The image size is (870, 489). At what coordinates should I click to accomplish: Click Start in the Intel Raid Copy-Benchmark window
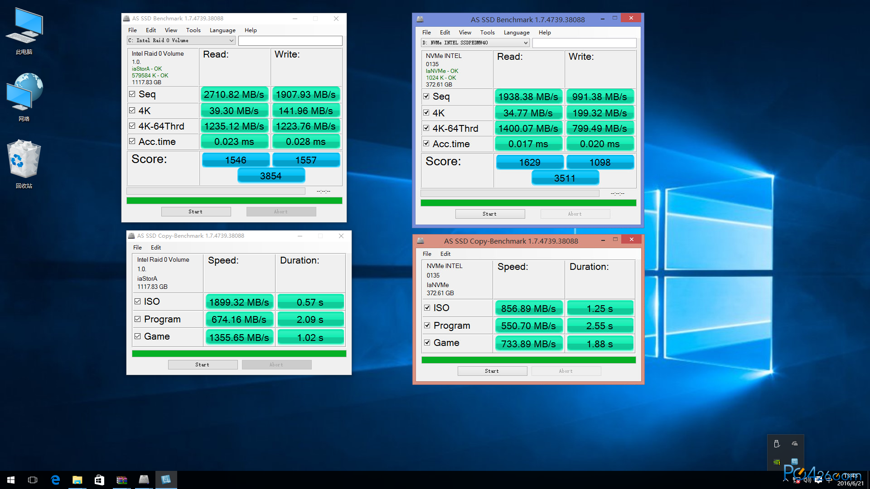click(203, 365)
